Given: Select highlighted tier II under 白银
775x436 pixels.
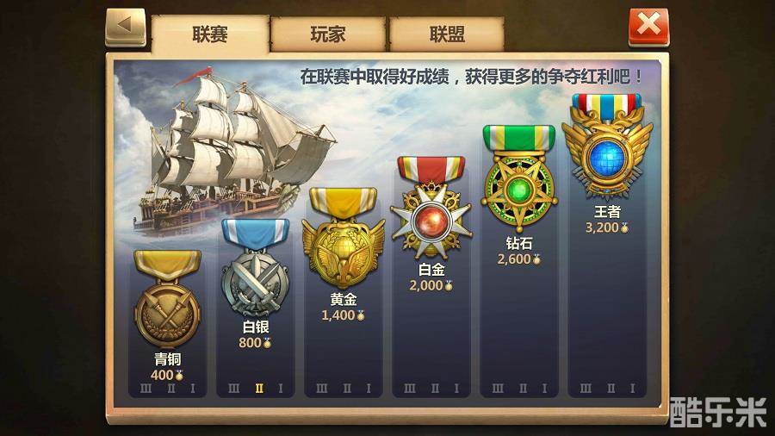Looking at the screenshot, I should coord(259,389).
